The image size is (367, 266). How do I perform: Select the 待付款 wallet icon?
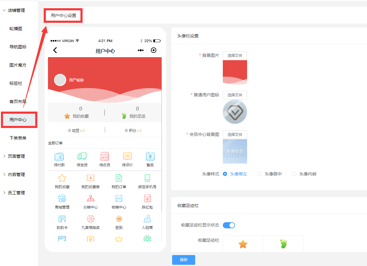(59, 156)
